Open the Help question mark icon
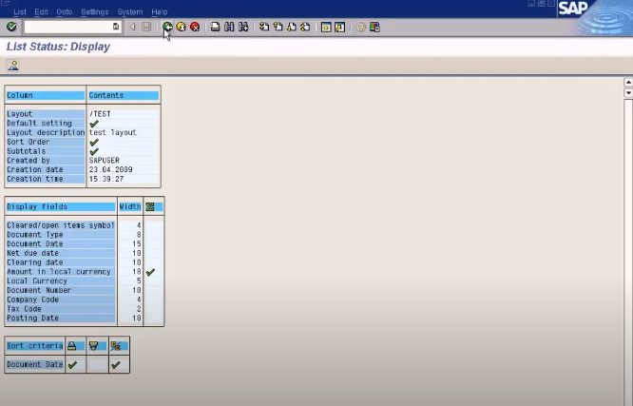The height and width of the screenshot is (406, 633). pos(360,27)
